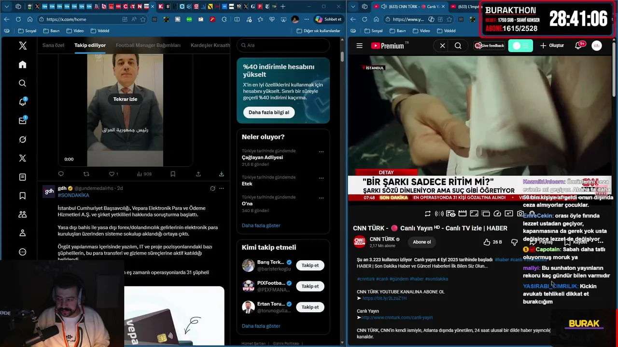This screenshot has height=347, width=618.
Task: Open Profile icon in the X sidebar
Action: 23,233
